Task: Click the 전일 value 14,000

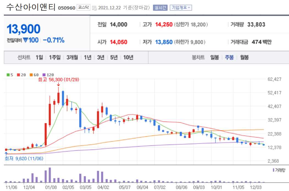Action: point(118,24)
